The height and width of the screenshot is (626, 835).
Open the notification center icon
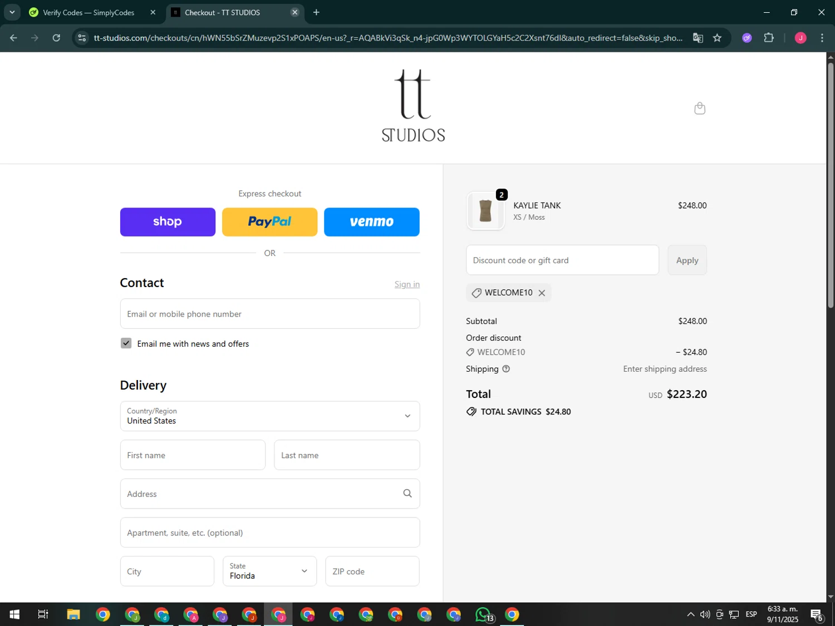click(x=817, y=614)
